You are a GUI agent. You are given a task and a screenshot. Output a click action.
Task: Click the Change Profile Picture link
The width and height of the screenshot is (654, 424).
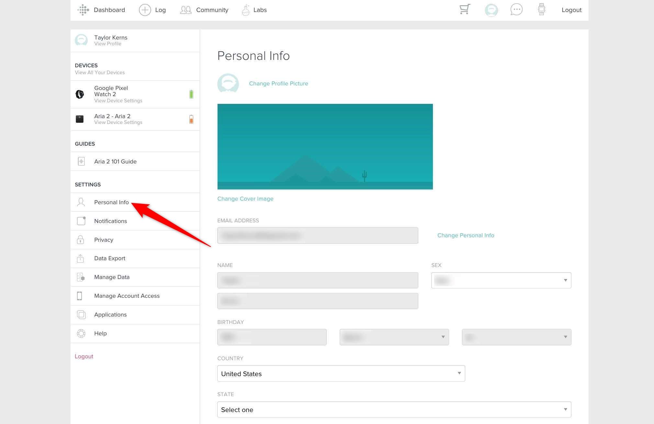click(278, 84)
